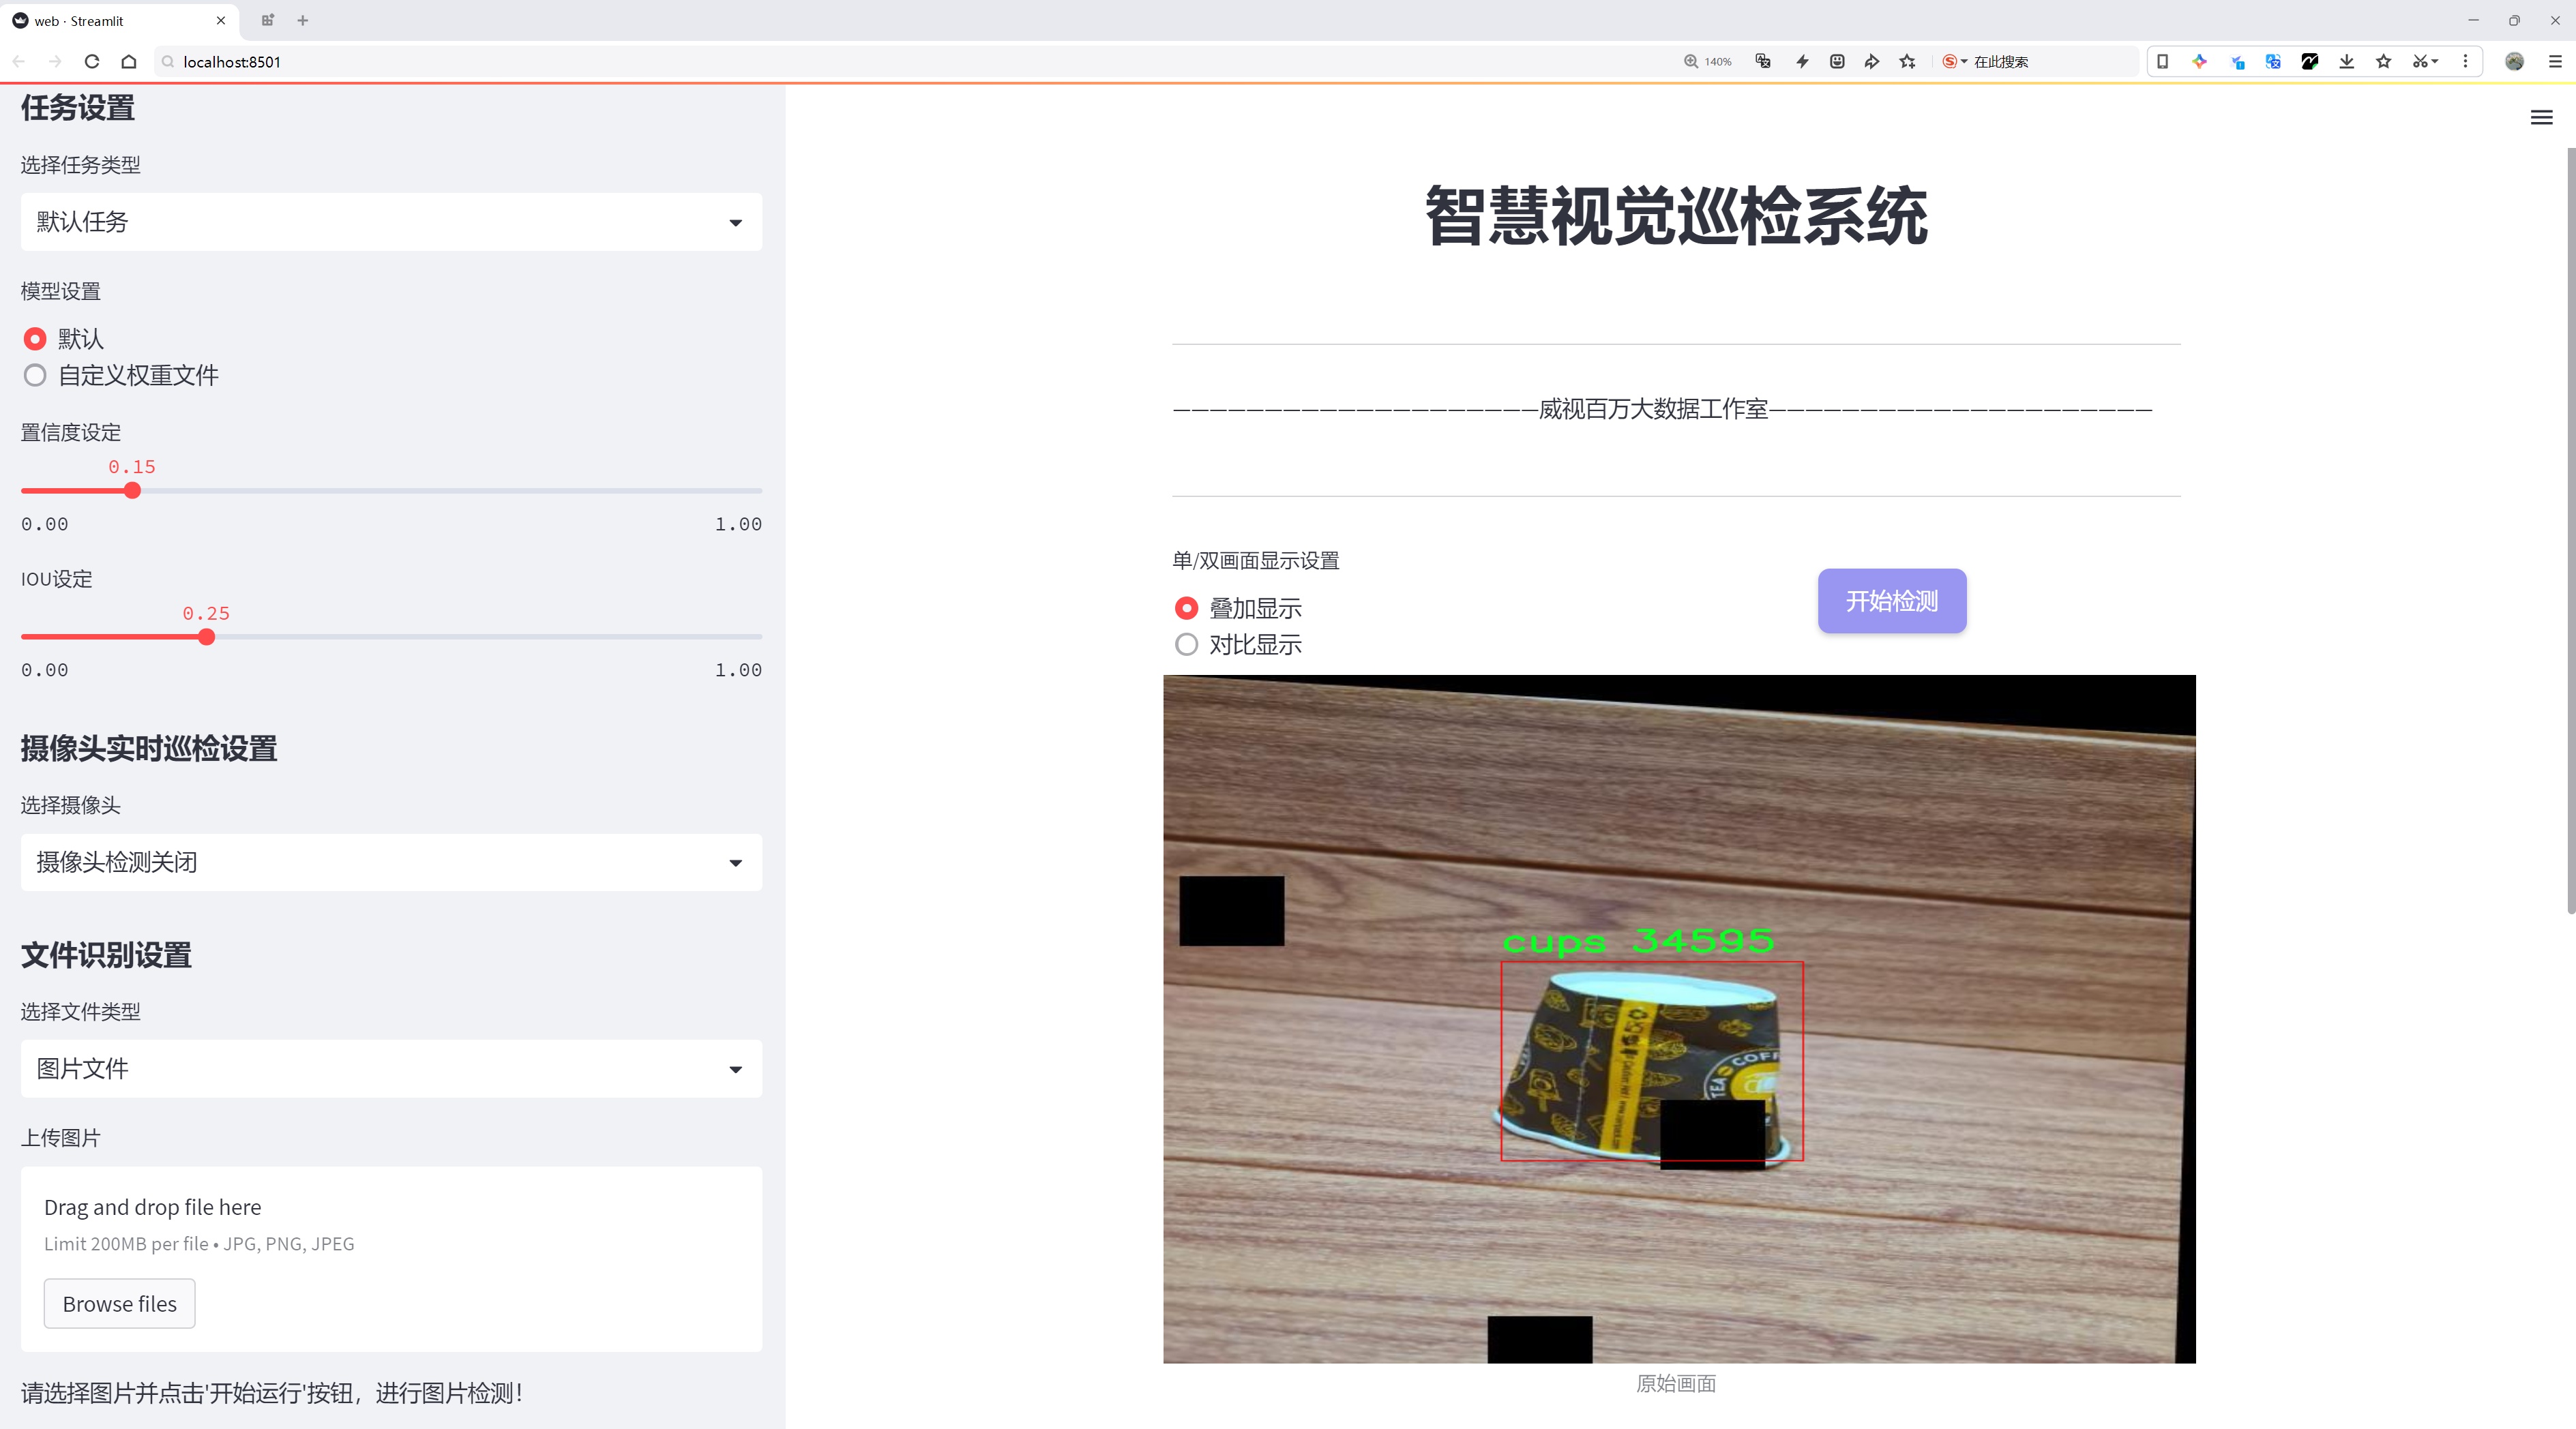Open the browser home page
The height and width of the screenshot is (1429, 2576).
129,62
